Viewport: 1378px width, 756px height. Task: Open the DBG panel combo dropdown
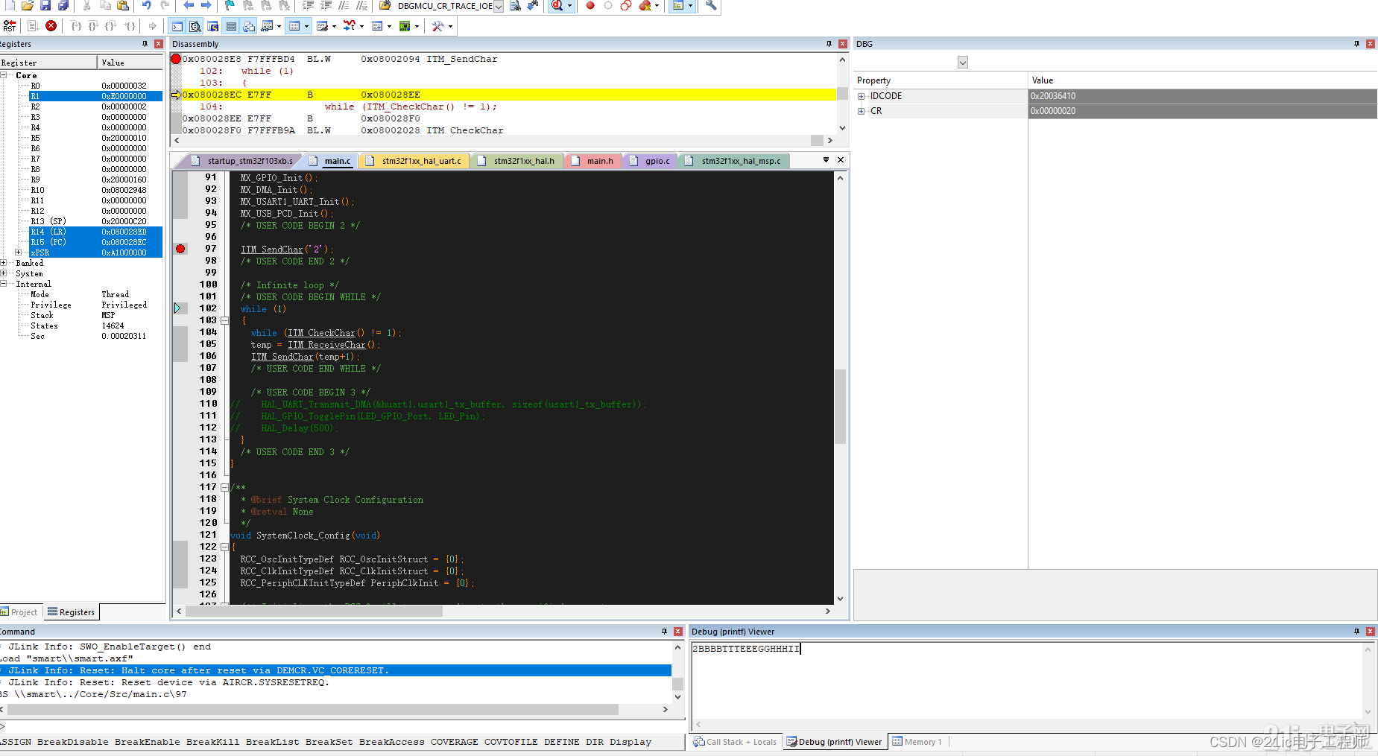[963, 63]
